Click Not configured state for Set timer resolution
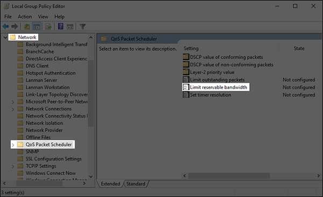323x197 pixels. click(299, 95)
